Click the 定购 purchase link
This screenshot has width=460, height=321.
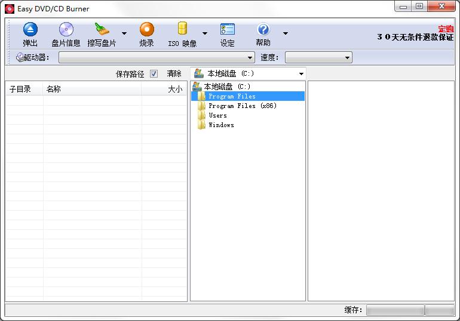pos(445,29)
